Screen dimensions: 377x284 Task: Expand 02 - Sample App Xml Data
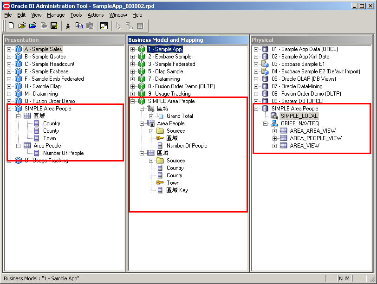click(256, 57)
